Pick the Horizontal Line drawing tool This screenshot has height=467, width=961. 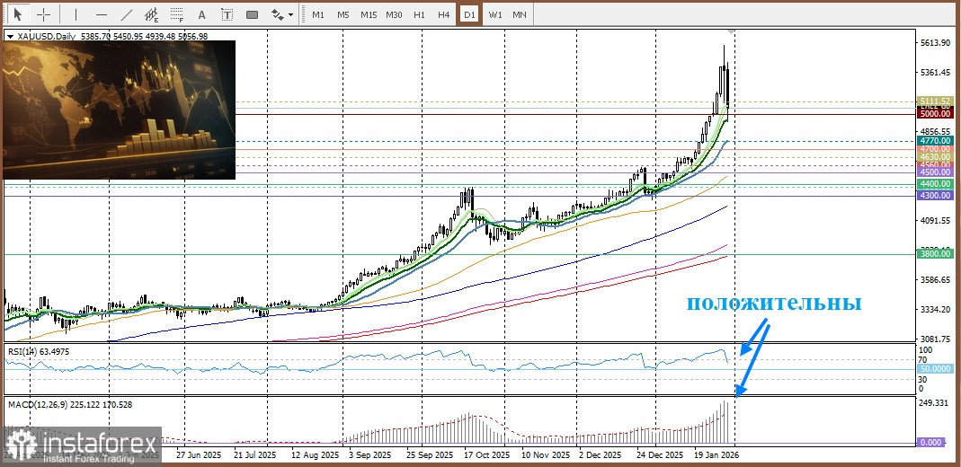[102, 14]
